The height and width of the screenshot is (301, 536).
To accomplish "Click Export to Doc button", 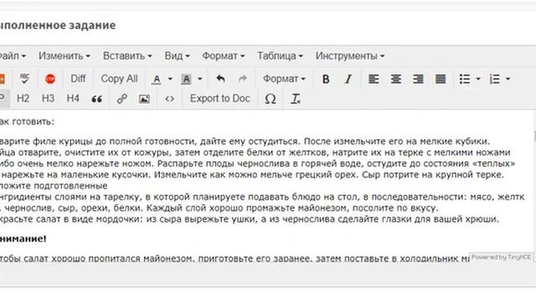I will (x=220, y=99).
